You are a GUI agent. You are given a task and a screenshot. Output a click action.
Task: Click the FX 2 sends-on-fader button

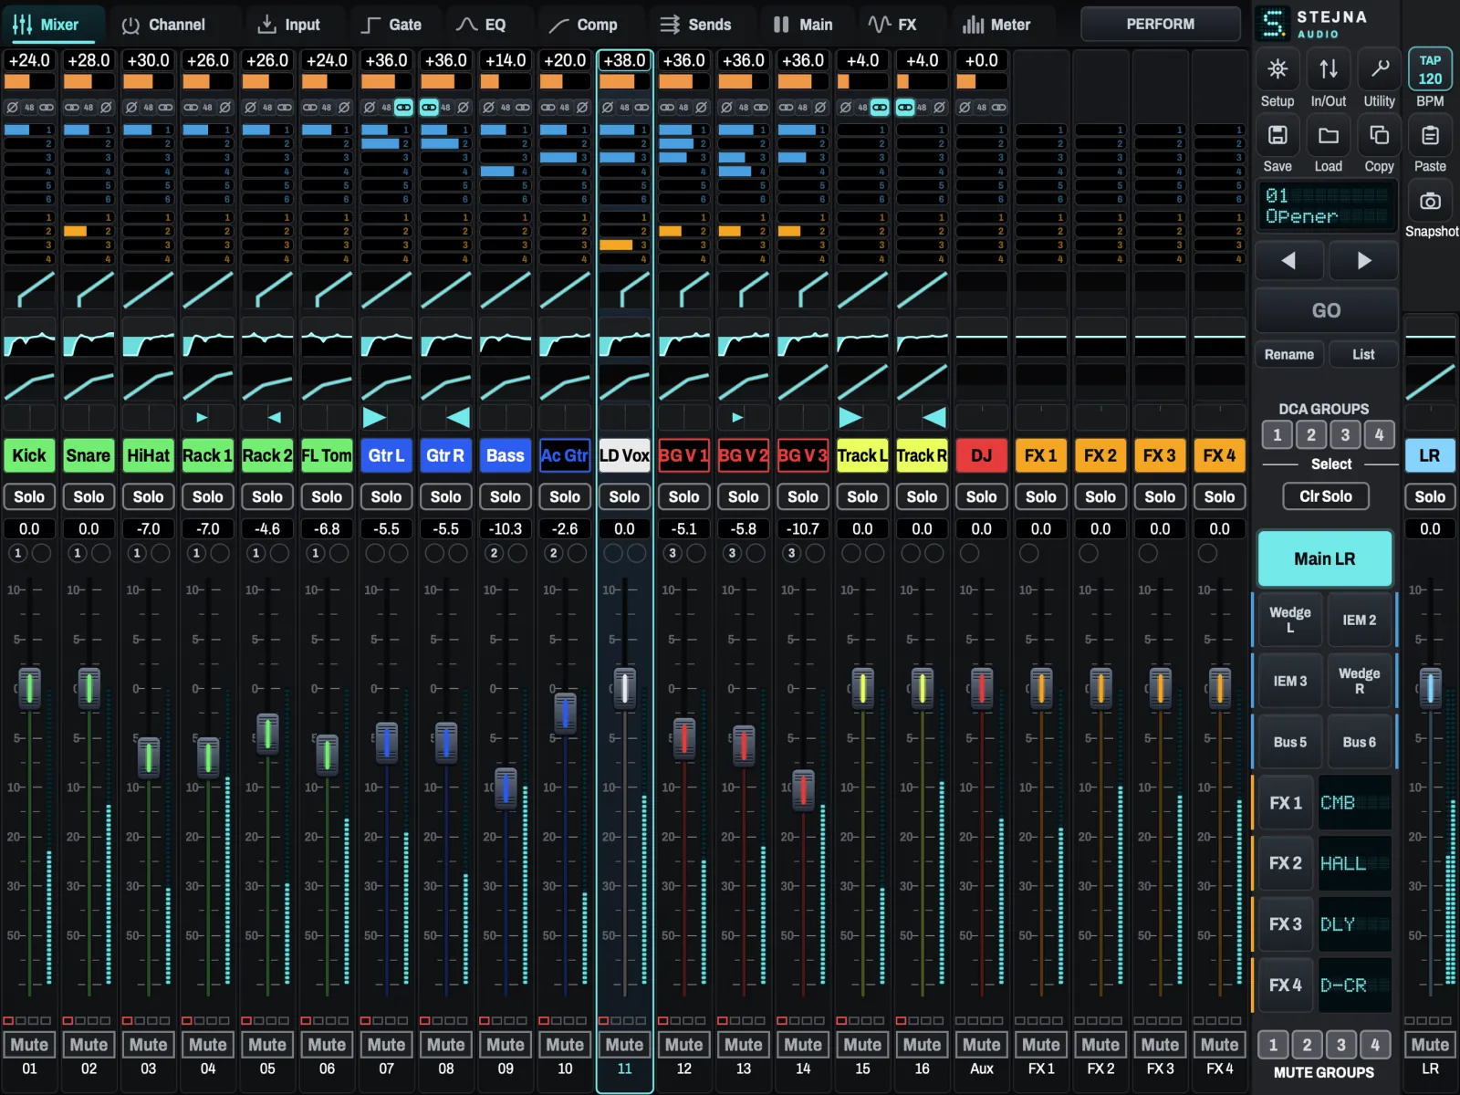(1286, 863)
